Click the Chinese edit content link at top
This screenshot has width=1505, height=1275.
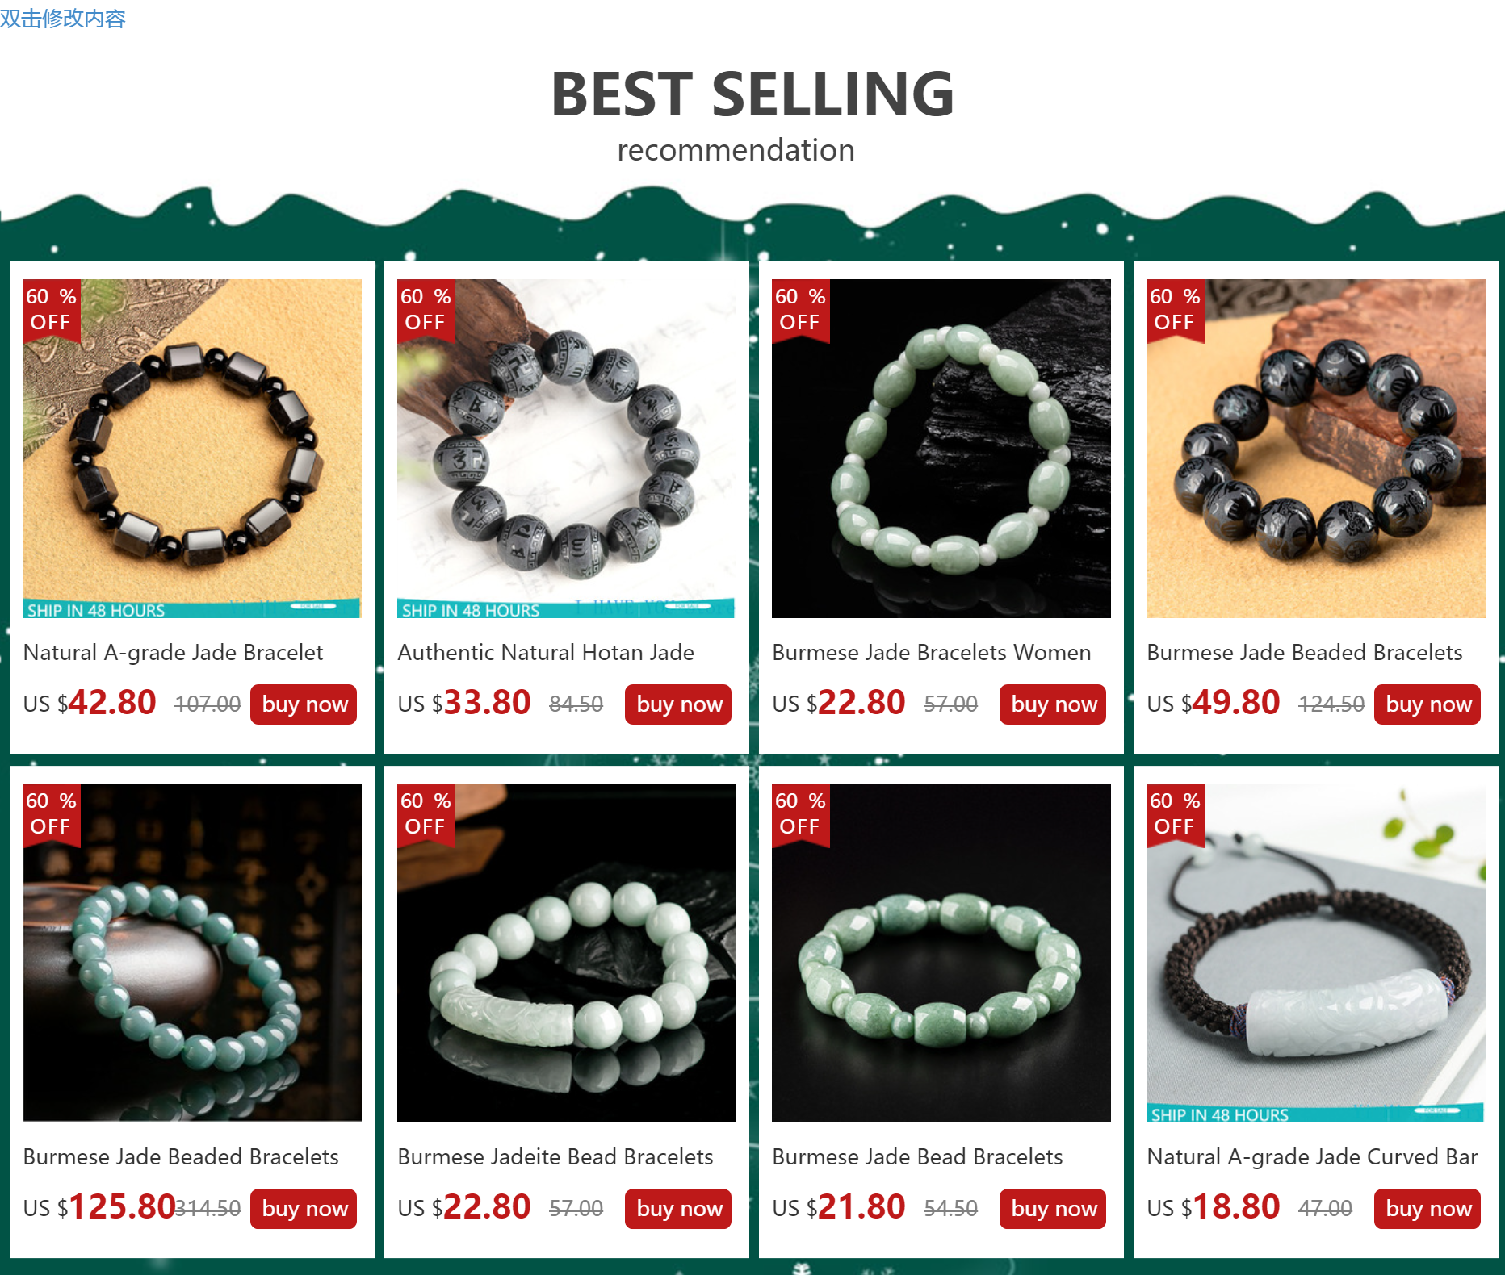pyautogui.click(x=63, y=18)
